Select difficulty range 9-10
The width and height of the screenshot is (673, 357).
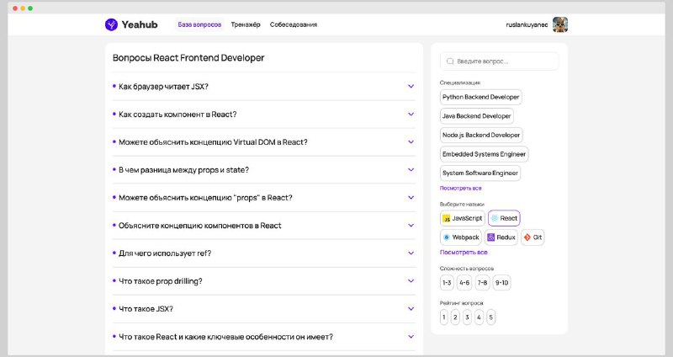point(501,283)
